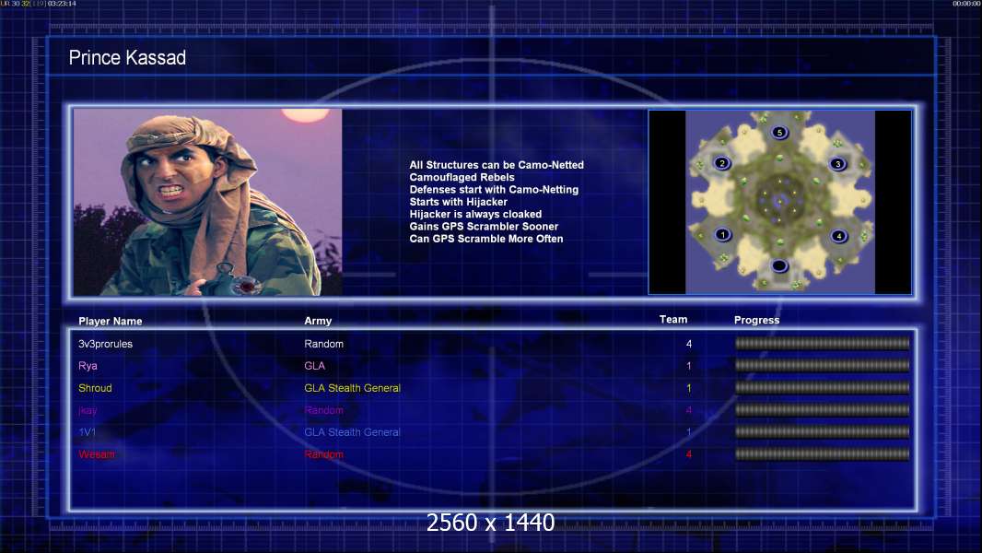Click start position 4 on the minimap
The height and width of the screenshot is (553, 982).
pyautogui.click(x=838, y=236)
